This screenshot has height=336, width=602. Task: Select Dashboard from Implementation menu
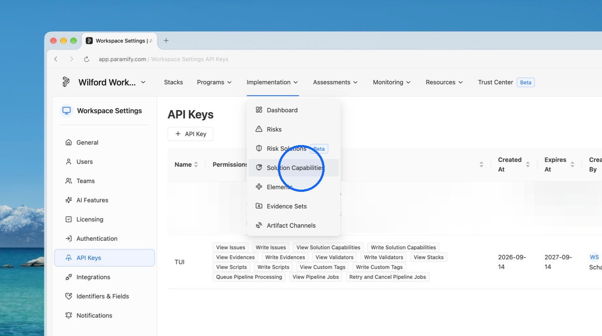tap(294, 110)
